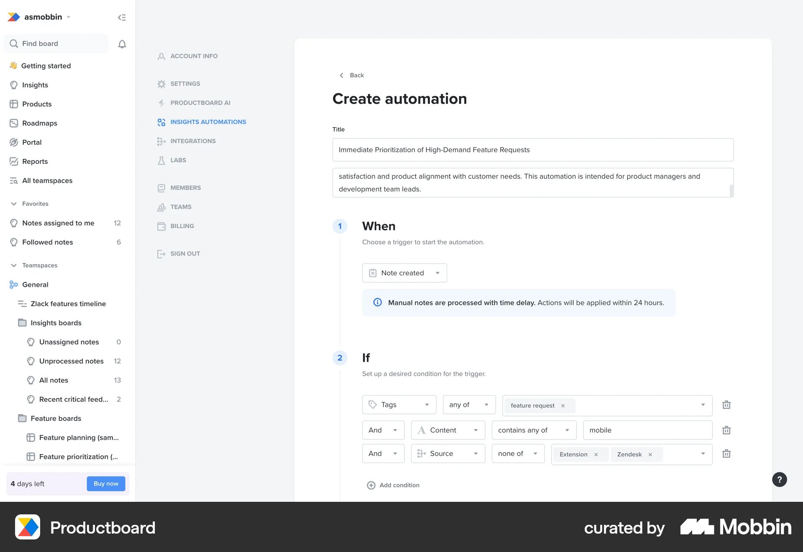Select the Productboard AI section
Image resolution: width=803 pixels, height=552 pixels.
coord(200,102)
